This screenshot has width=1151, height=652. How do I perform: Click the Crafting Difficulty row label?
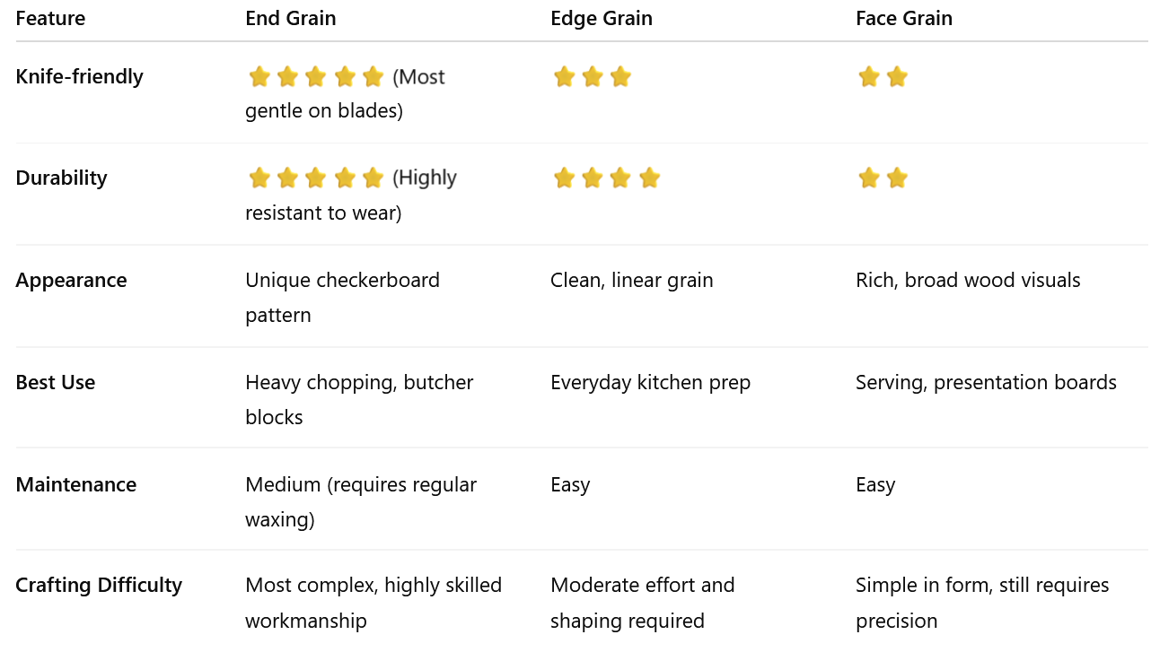pos(99,586)
